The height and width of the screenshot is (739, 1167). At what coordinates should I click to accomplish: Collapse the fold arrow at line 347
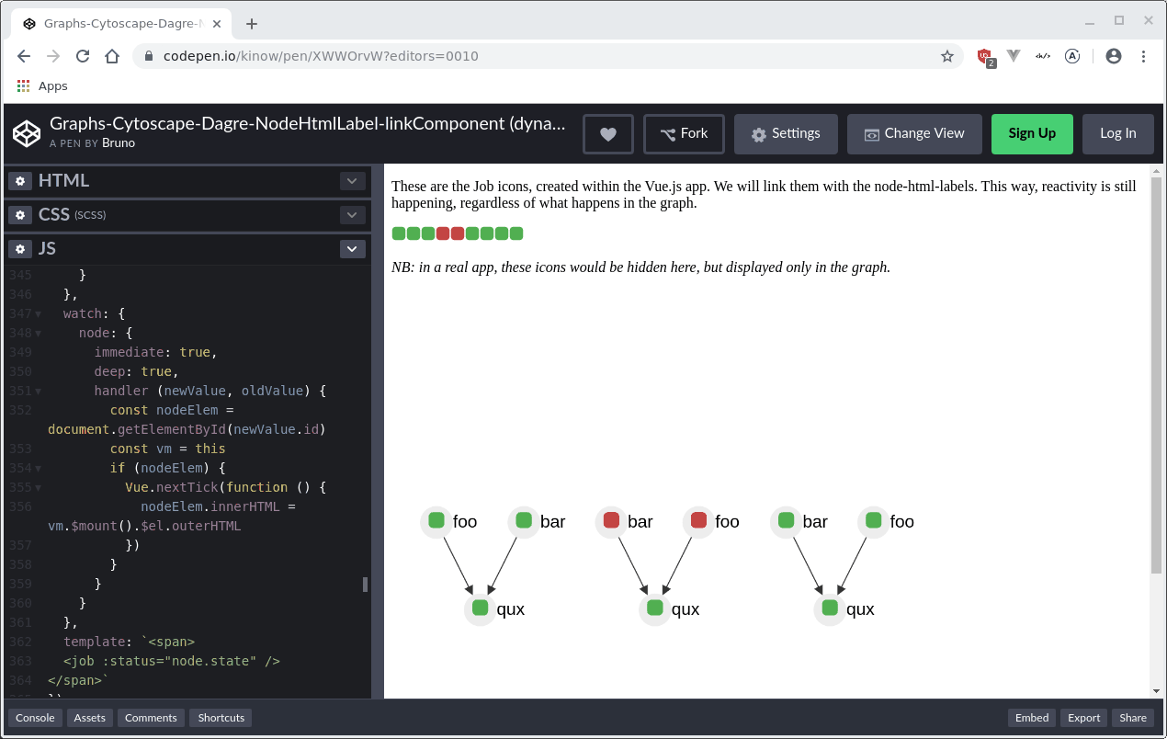(x=38, y=314)
